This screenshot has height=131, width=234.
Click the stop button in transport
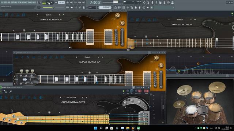coord(52,3)
